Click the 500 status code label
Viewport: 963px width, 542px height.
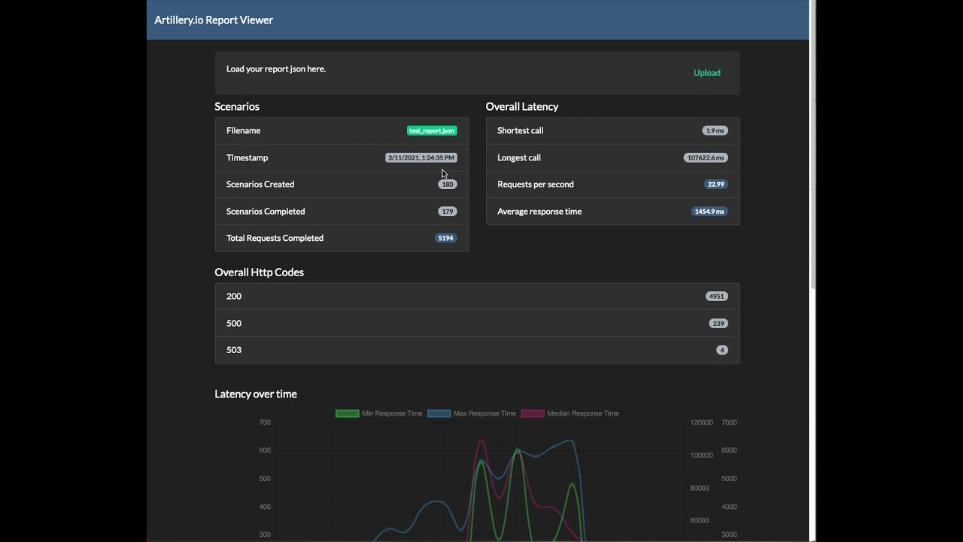234,324
